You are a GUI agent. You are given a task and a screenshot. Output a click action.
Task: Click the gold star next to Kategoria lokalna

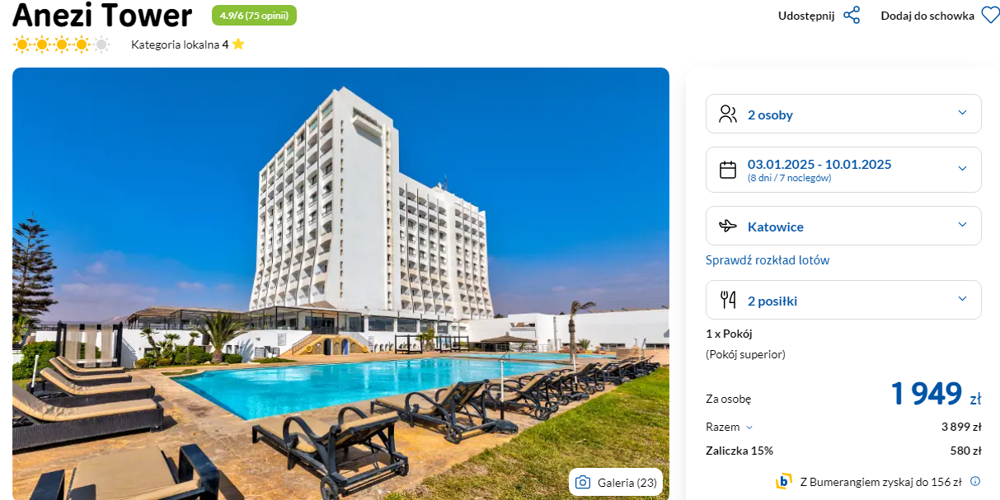[x=238, y=44]
